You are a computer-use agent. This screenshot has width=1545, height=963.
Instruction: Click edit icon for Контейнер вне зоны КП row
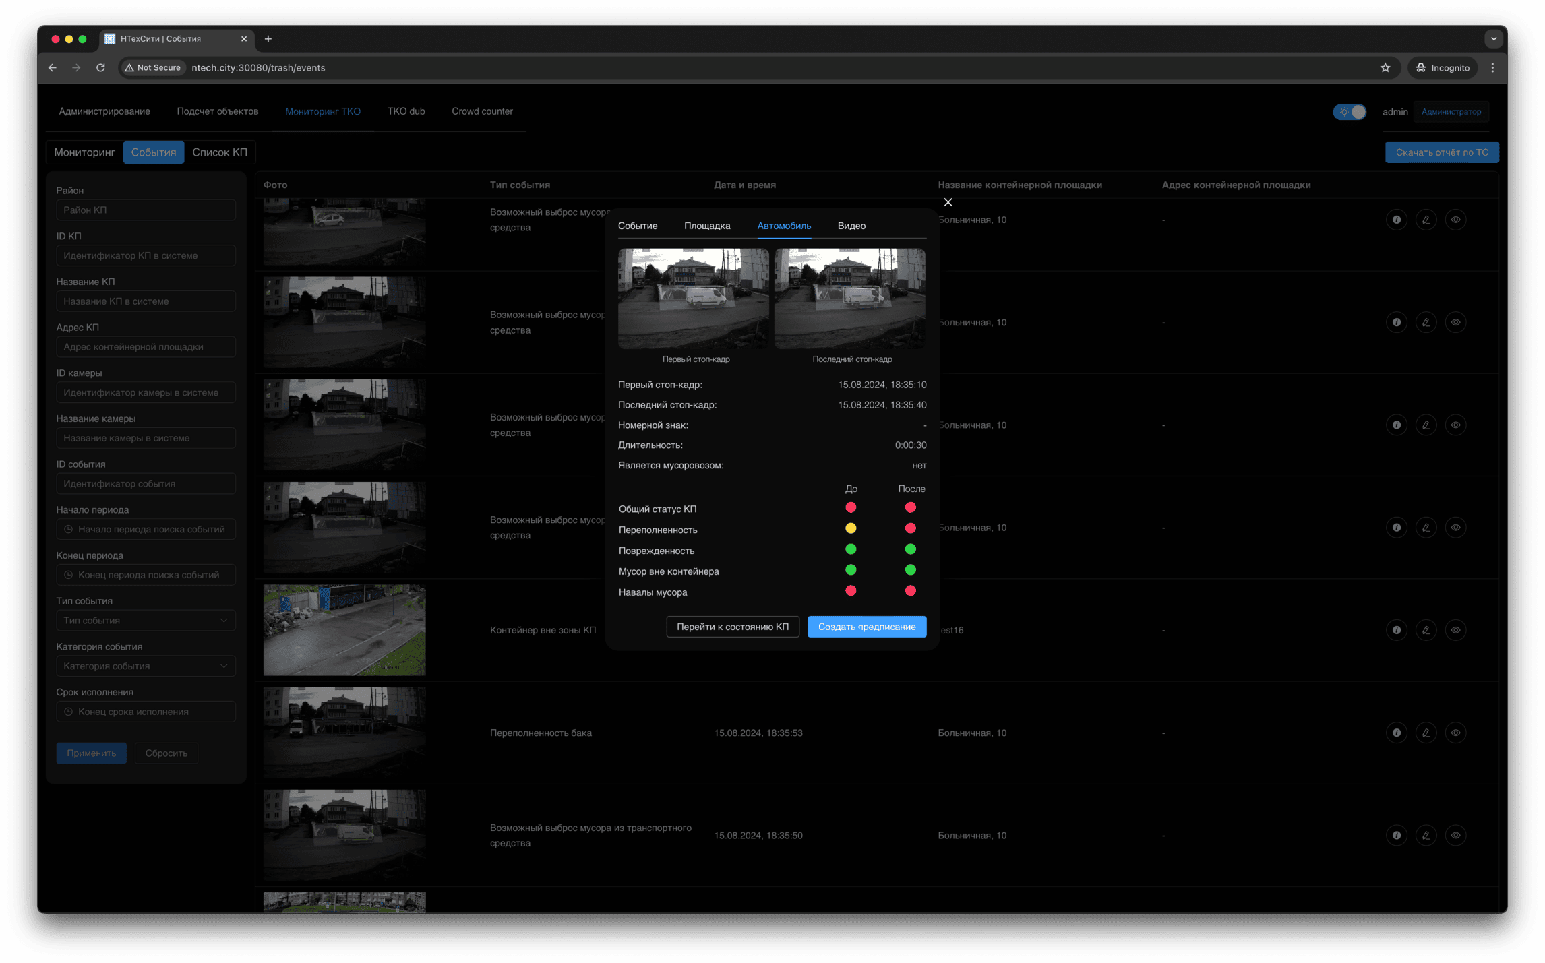point(1426,630)
